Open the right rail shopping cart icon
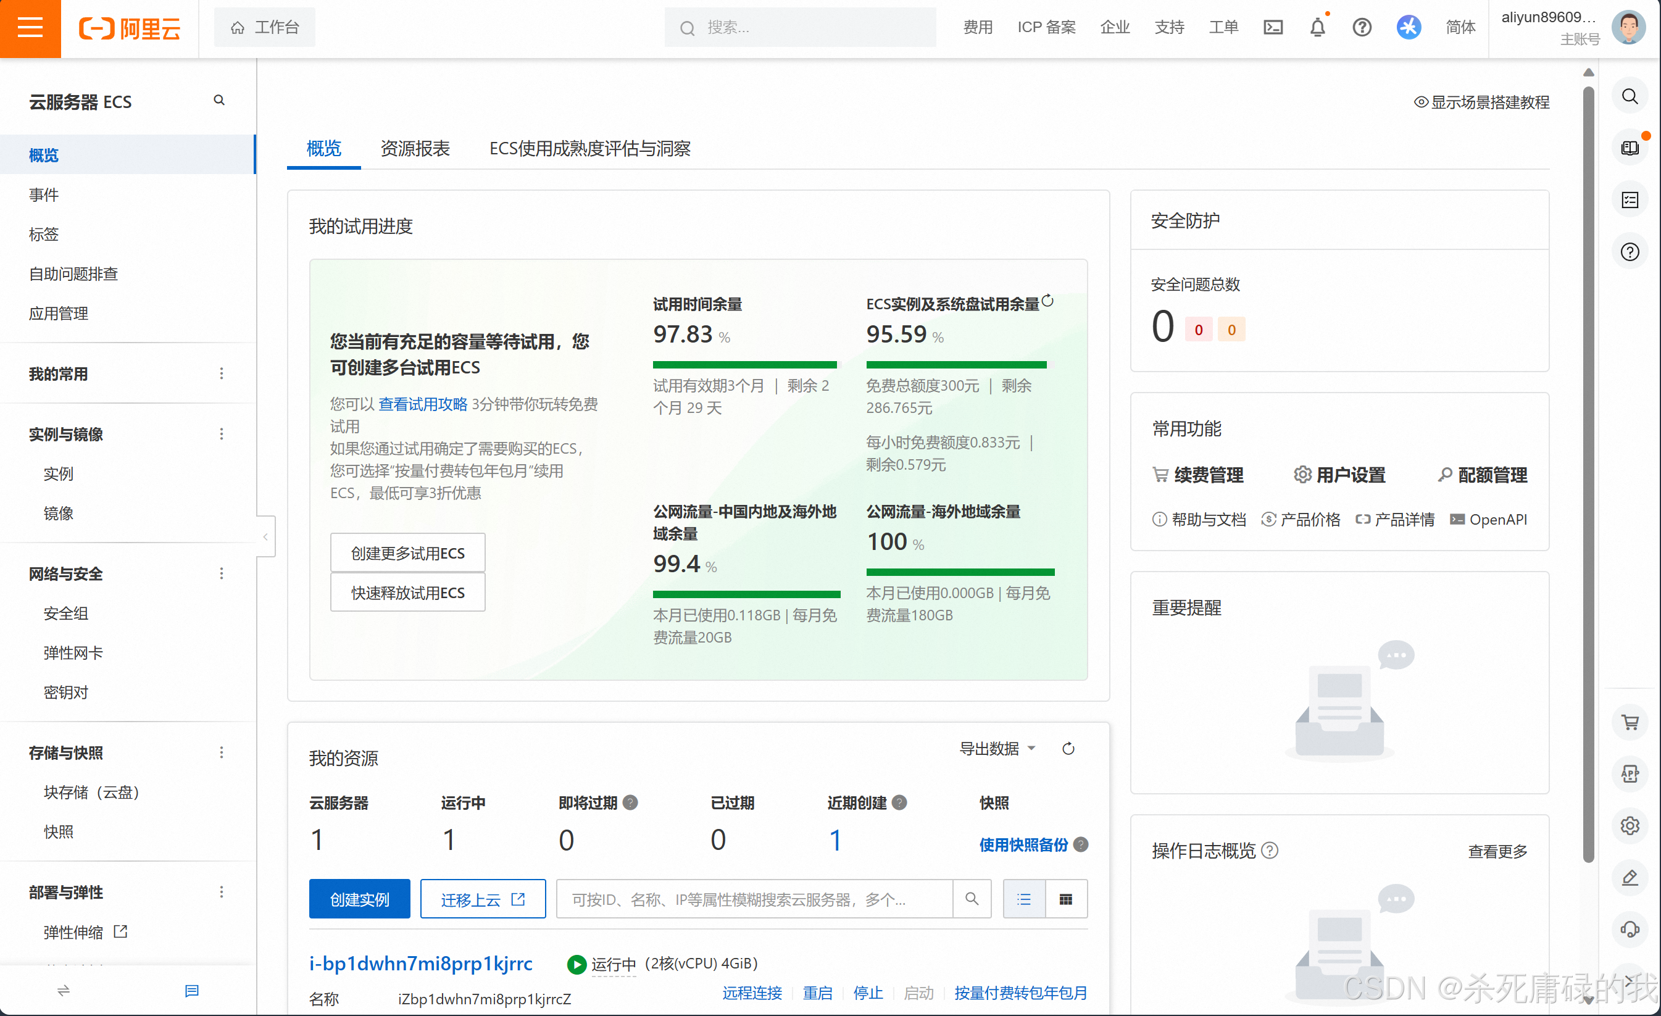The height and width of the screenshot is (1016, 1661). coord(1630,722)
